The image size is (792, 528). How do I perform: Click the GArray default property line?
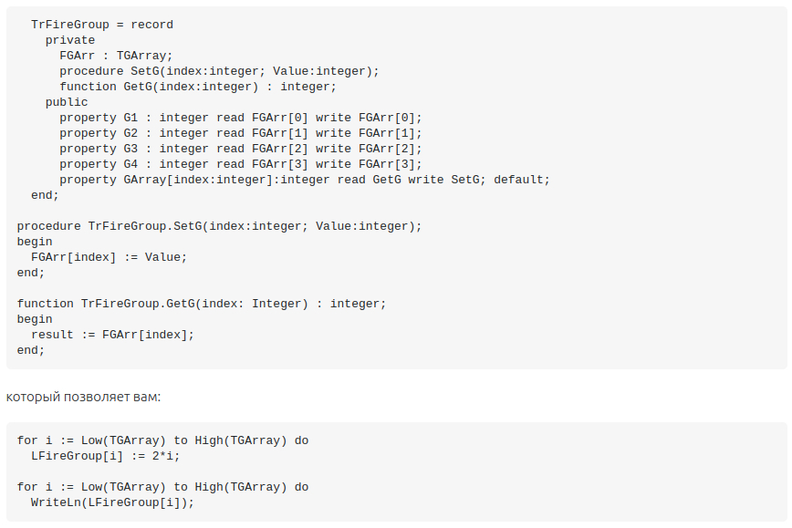click(305, 180)
